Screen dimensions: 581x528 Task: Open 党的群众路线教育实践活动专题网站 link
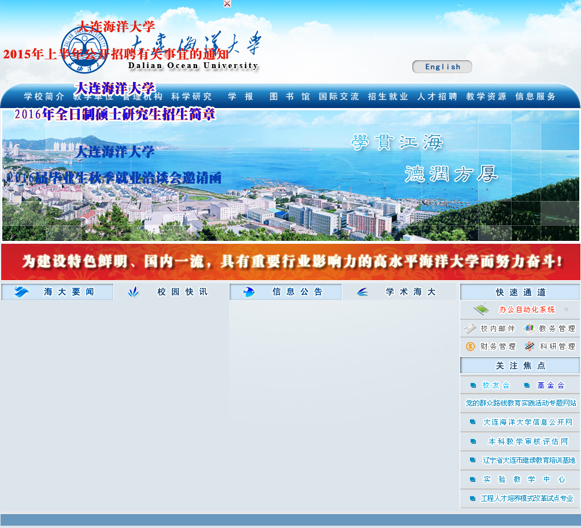click(x=521, y=403)
